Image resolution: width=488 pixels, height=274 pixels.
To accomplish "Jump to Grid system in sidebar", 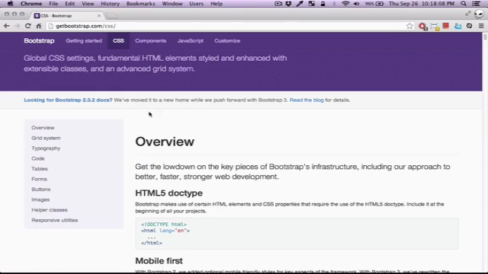I will click(46, 138).
